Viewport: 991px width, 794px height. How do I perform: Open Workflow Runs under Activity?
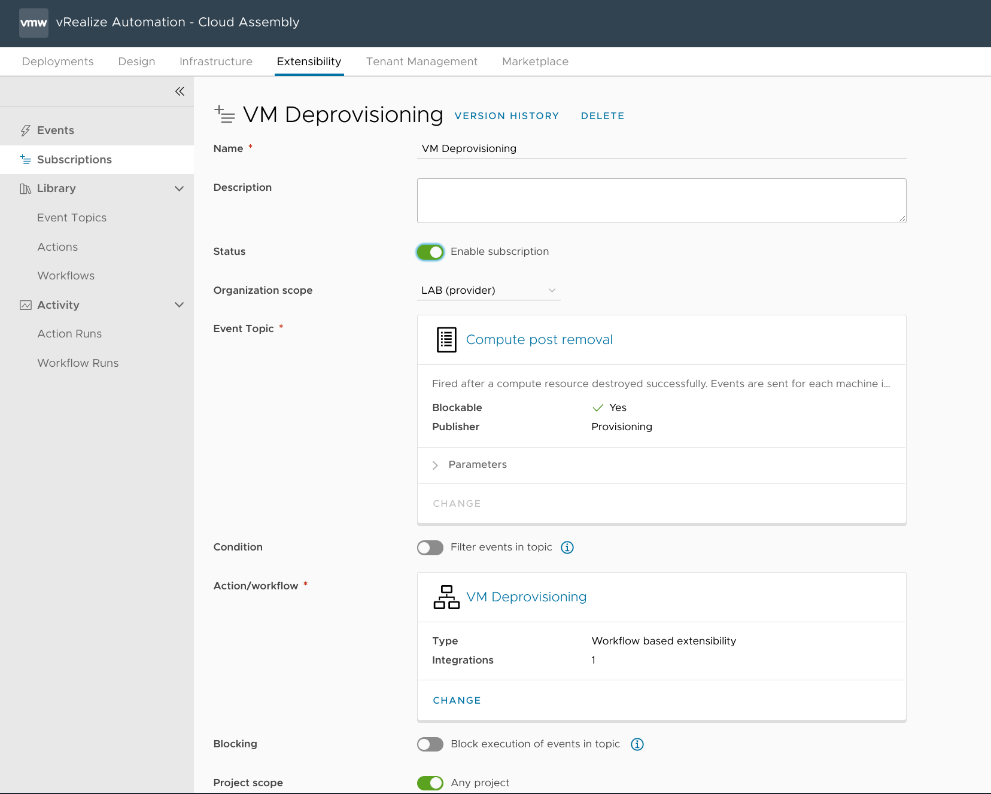78,363
